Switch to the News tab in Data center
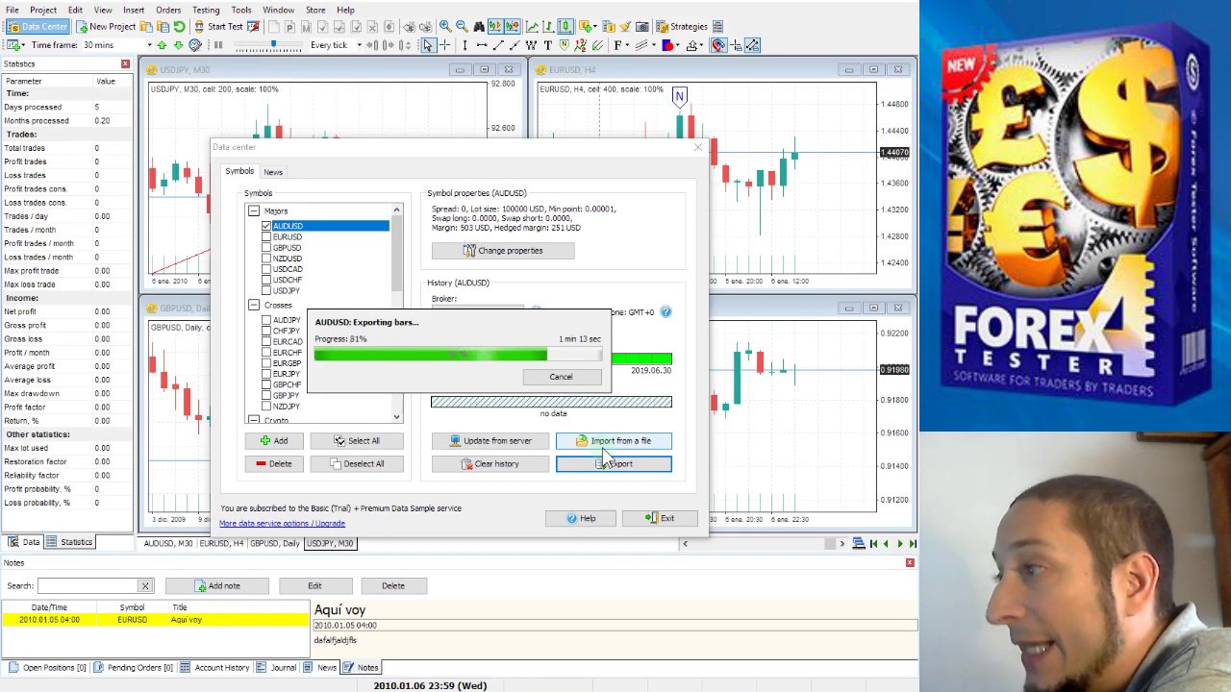Image resolution: width=1231 pixels, height=692 pixels. click(x=273, y=172)
